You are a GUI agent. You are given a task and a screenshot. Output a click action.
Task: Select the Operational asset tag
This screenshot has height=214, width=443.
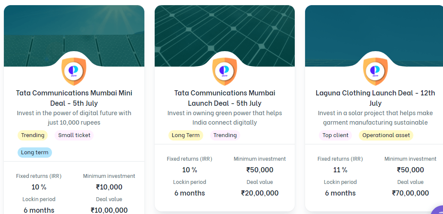point(386,135)
